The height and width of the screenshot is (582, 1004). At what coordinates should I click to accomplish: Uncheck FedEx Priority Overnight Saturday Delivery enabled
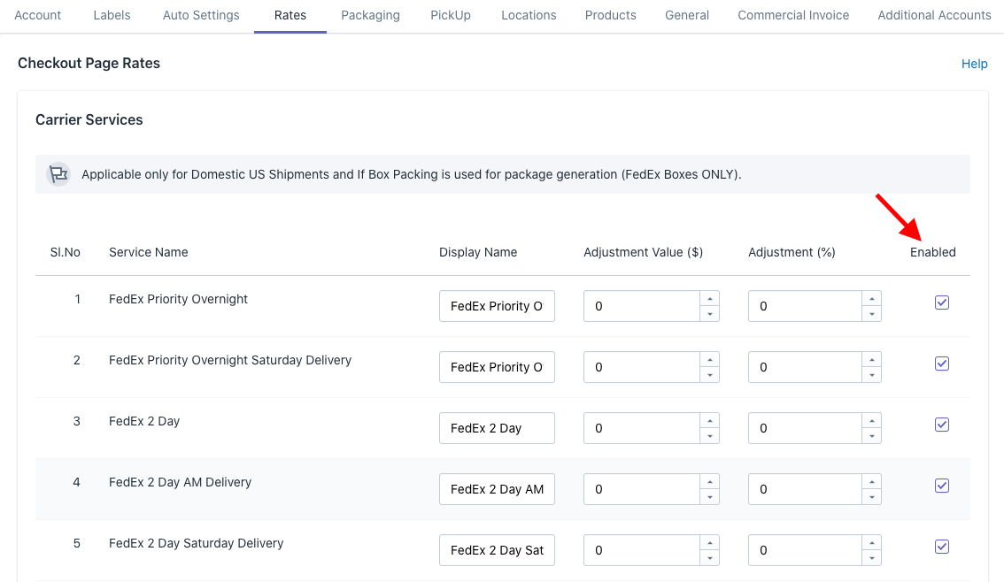[x=941, y=364]
